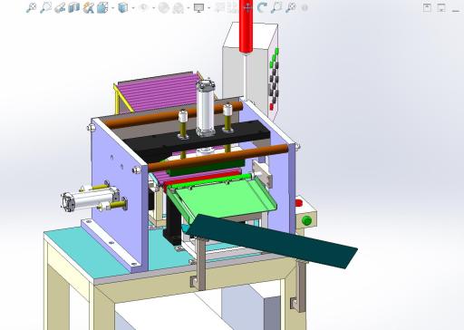Expand the Apply Scene dropdown arrow
This screenshot has height=330, width=464.
[x=188, y=8]
